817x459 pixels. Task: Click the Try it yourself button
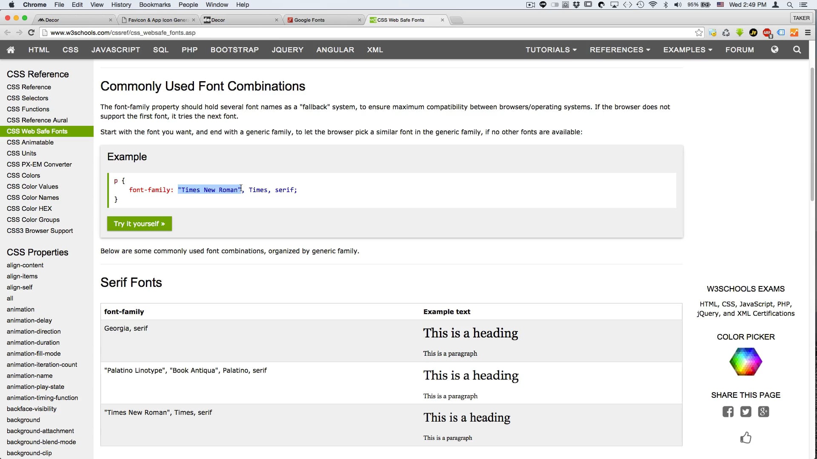[x=139, y=224]
